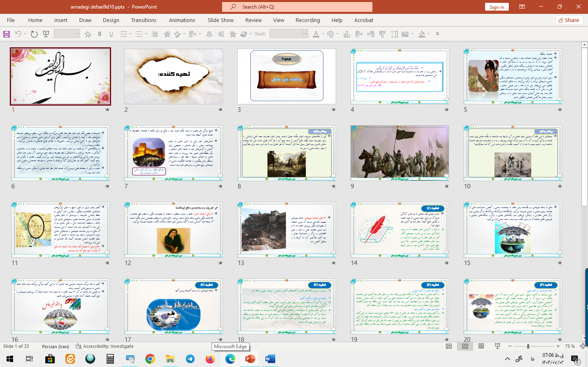
Task: Toggle Underline formatting button
Action: pos(111,34)
